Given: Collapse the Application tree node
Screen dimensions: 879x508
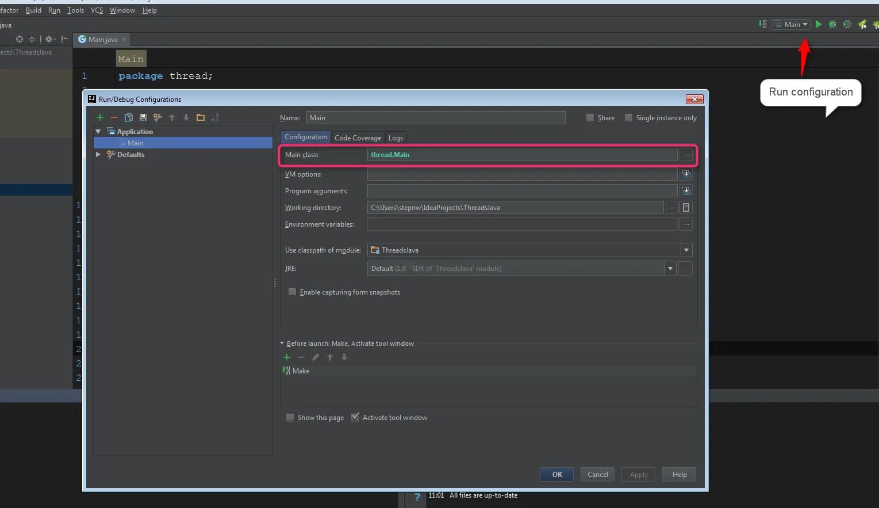Looking at the screenshot, I should pos(98,132).
